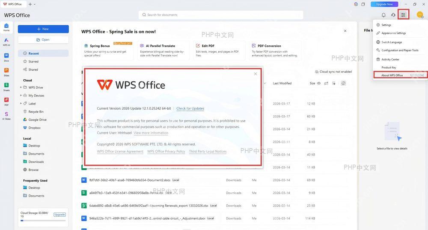The image size is (428, 230).
Task: Click Browse under Local
Action: [31, 170]
